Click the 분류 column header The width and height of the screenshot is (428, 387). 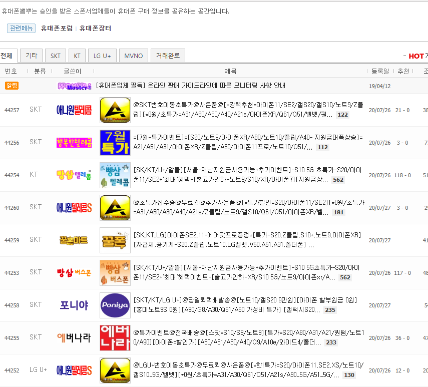click(x=40, y=71)
